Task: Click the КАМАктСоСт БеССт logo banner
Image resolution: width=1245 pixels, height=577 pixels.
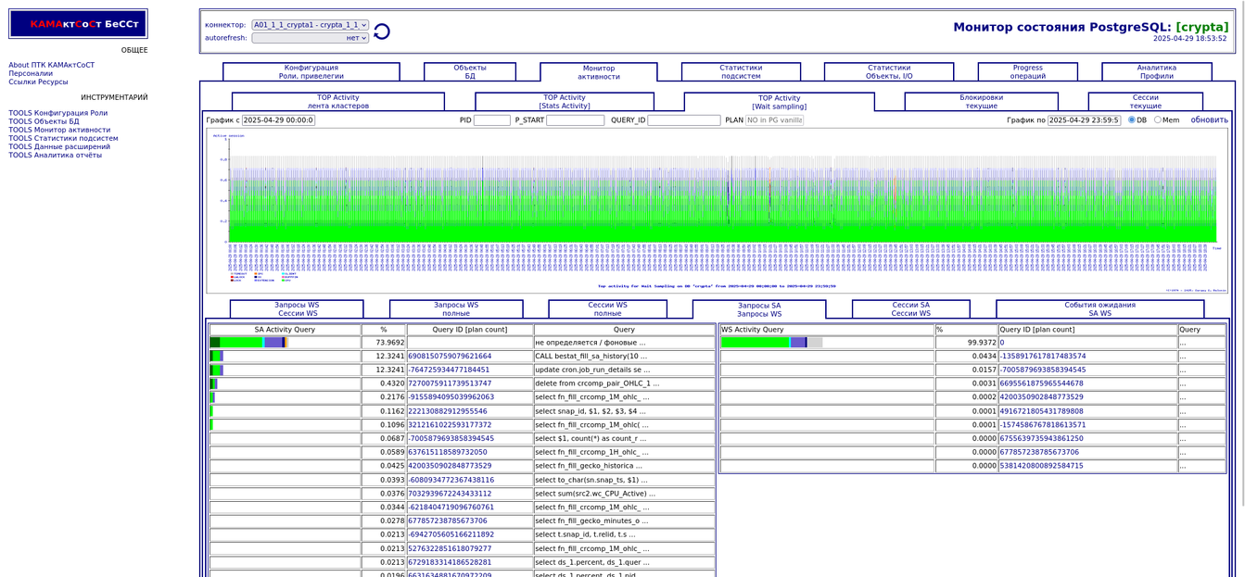Action: click(x=79, y=24)
